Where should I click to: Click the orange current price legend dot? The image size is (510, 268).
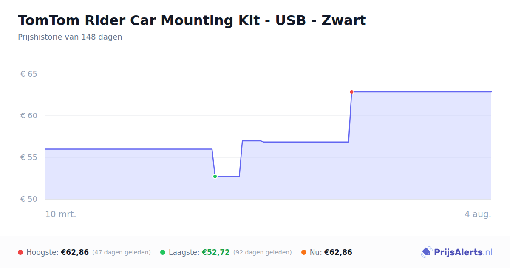pos(304,252)
